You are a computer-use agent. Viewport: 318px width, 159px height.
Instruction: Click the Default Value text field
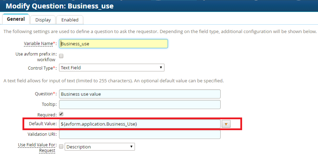[x=139, y=124]
